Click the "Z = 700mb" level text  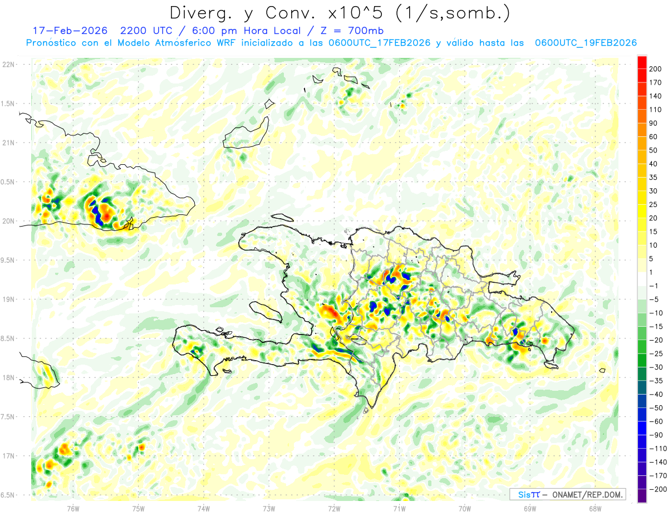point(353,31)
